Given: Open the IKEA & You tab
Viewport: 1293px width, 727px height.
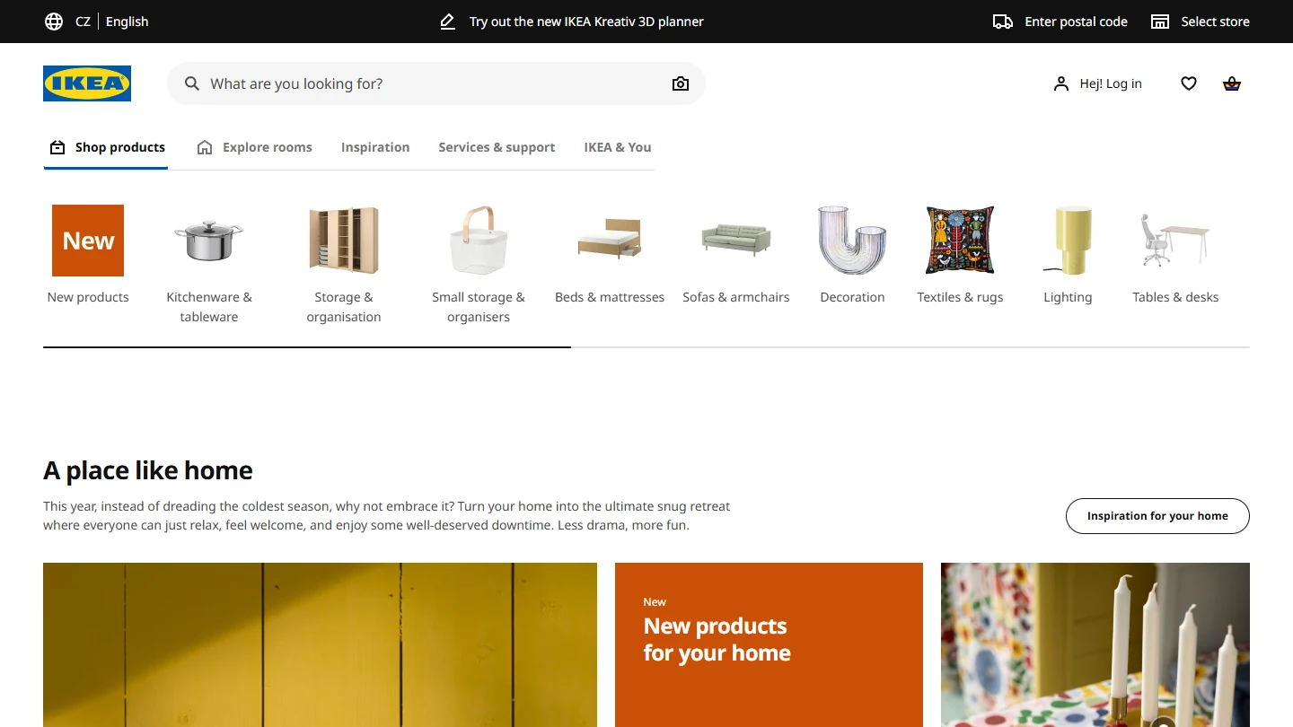Looking at the screenshot, I should pyautogui.click(x=618, y=147).
